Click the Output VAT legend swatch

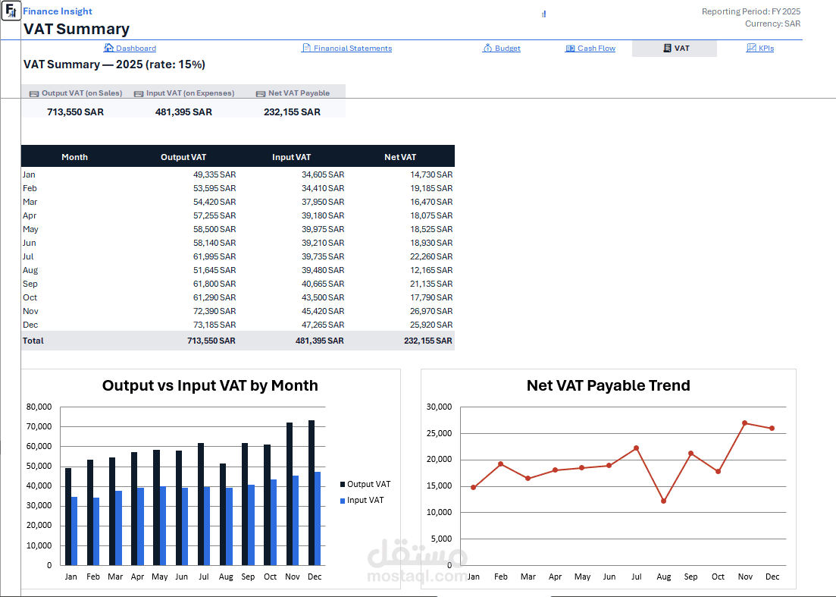(343, 485)
